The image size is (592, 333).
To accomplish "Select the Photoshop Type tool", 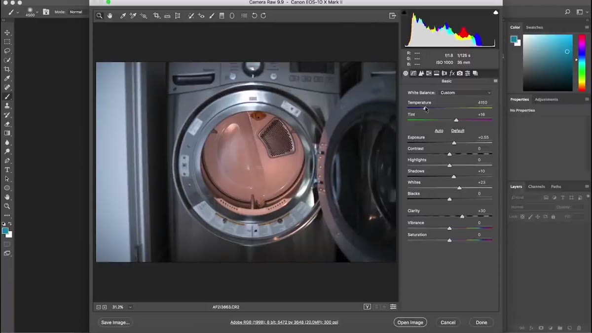I will 7,169.
